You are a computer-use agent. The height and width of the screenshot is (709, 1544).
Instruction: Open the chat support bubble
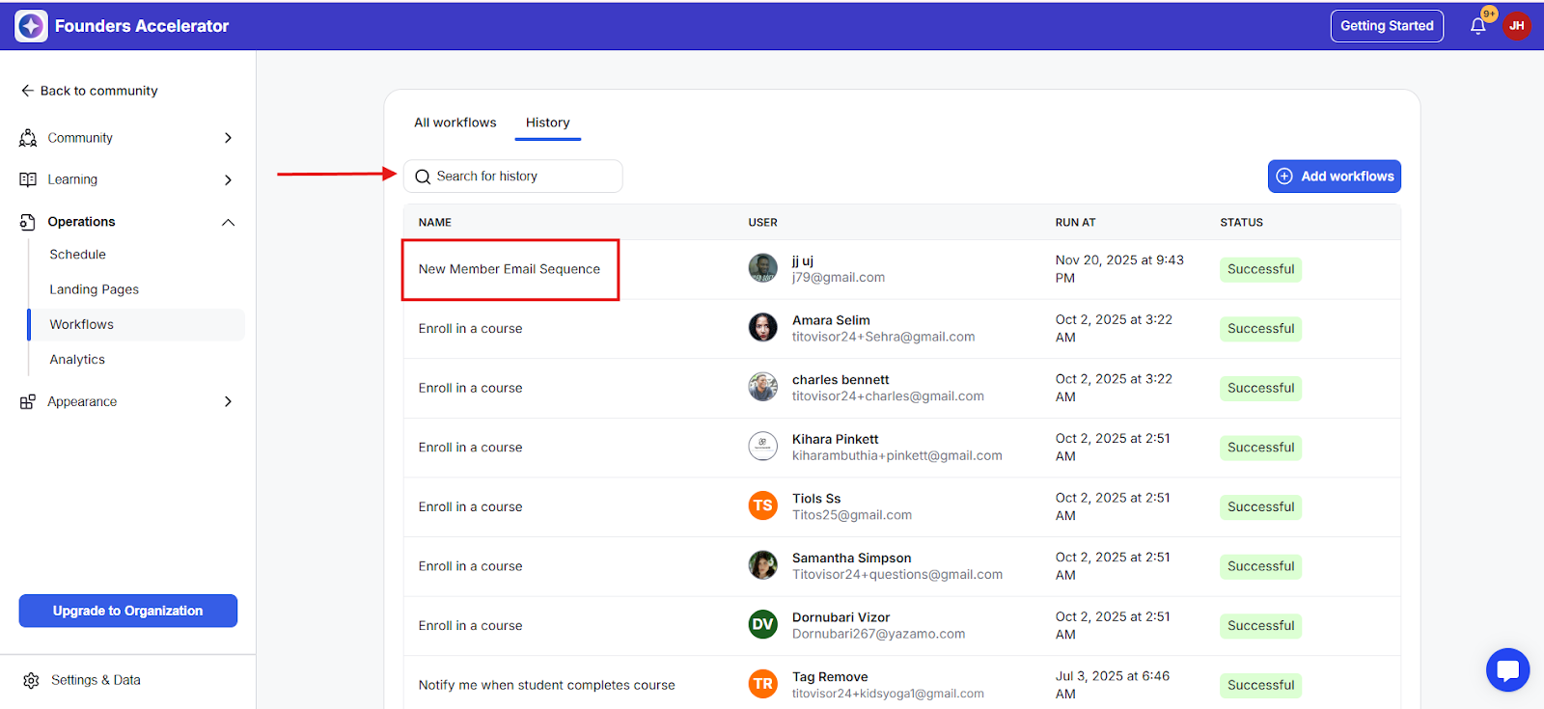coord(1507,669)
